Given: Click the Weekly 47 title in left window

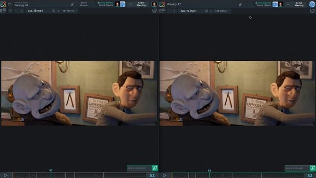Looking at the screenshot, I should click(21, 5).
